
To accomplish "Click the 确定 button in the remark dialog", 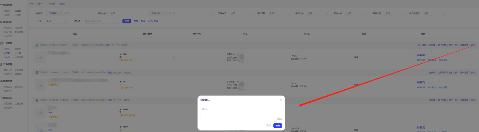I will pos(278,126).
